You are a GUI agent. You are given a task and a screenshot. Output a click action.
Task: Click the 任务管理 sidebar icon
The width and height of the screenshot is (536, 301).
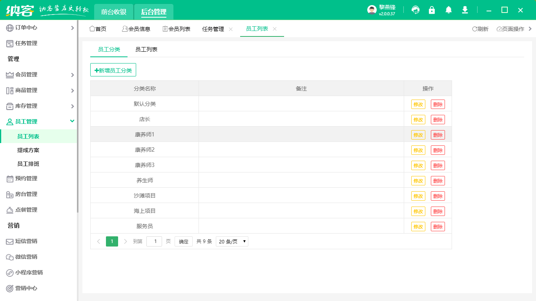10,44
